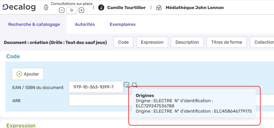Click the speech-bubble search icon beside ISBN

click(127, 85)
